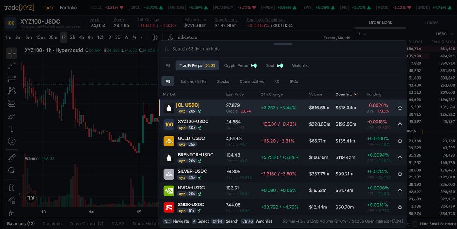The height and width of the screenshot is (229, 457).
Task: Filter by IPOs category
Action: coord(294,81)
